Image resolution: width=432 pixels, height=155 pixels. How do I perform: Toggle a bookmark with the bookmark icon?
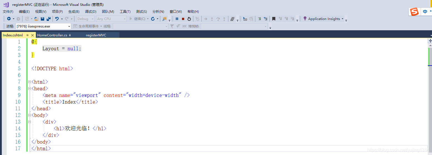tap(274, 19)
